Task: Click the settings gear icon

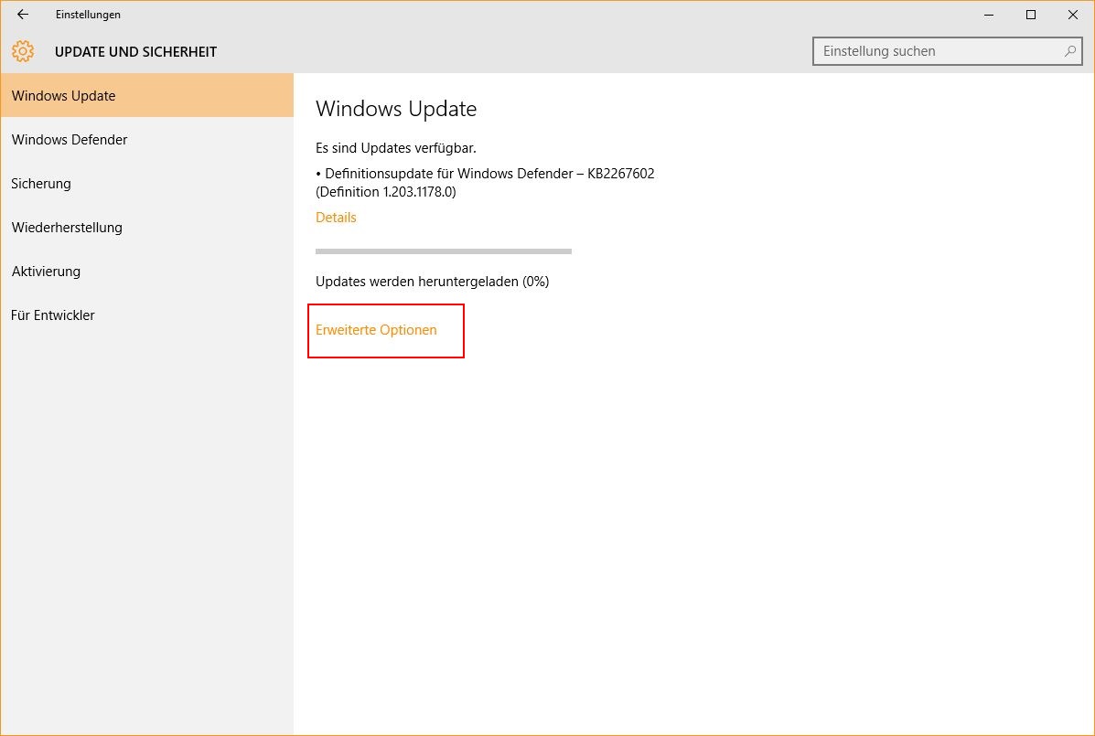Action: 23,51
